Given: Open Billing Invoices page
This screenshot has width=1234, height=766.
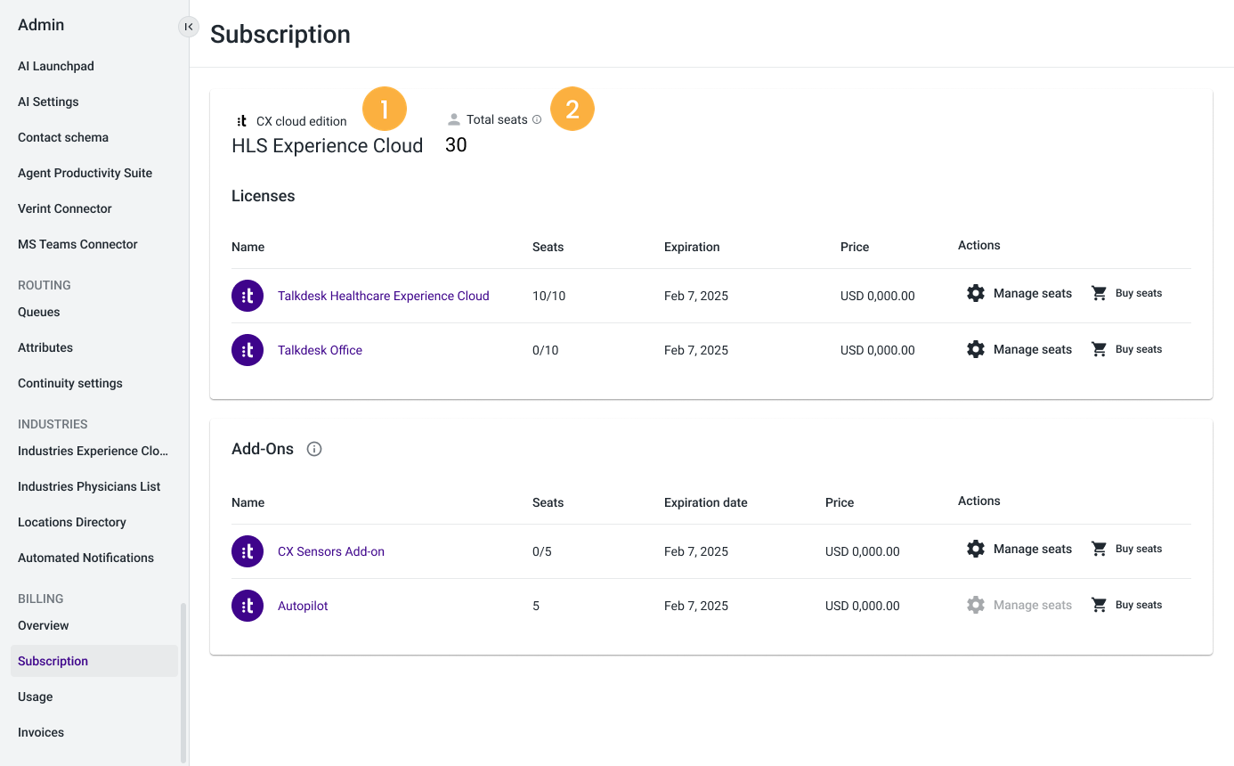Looking at the screenshot, I should click(x=41, y=732).
